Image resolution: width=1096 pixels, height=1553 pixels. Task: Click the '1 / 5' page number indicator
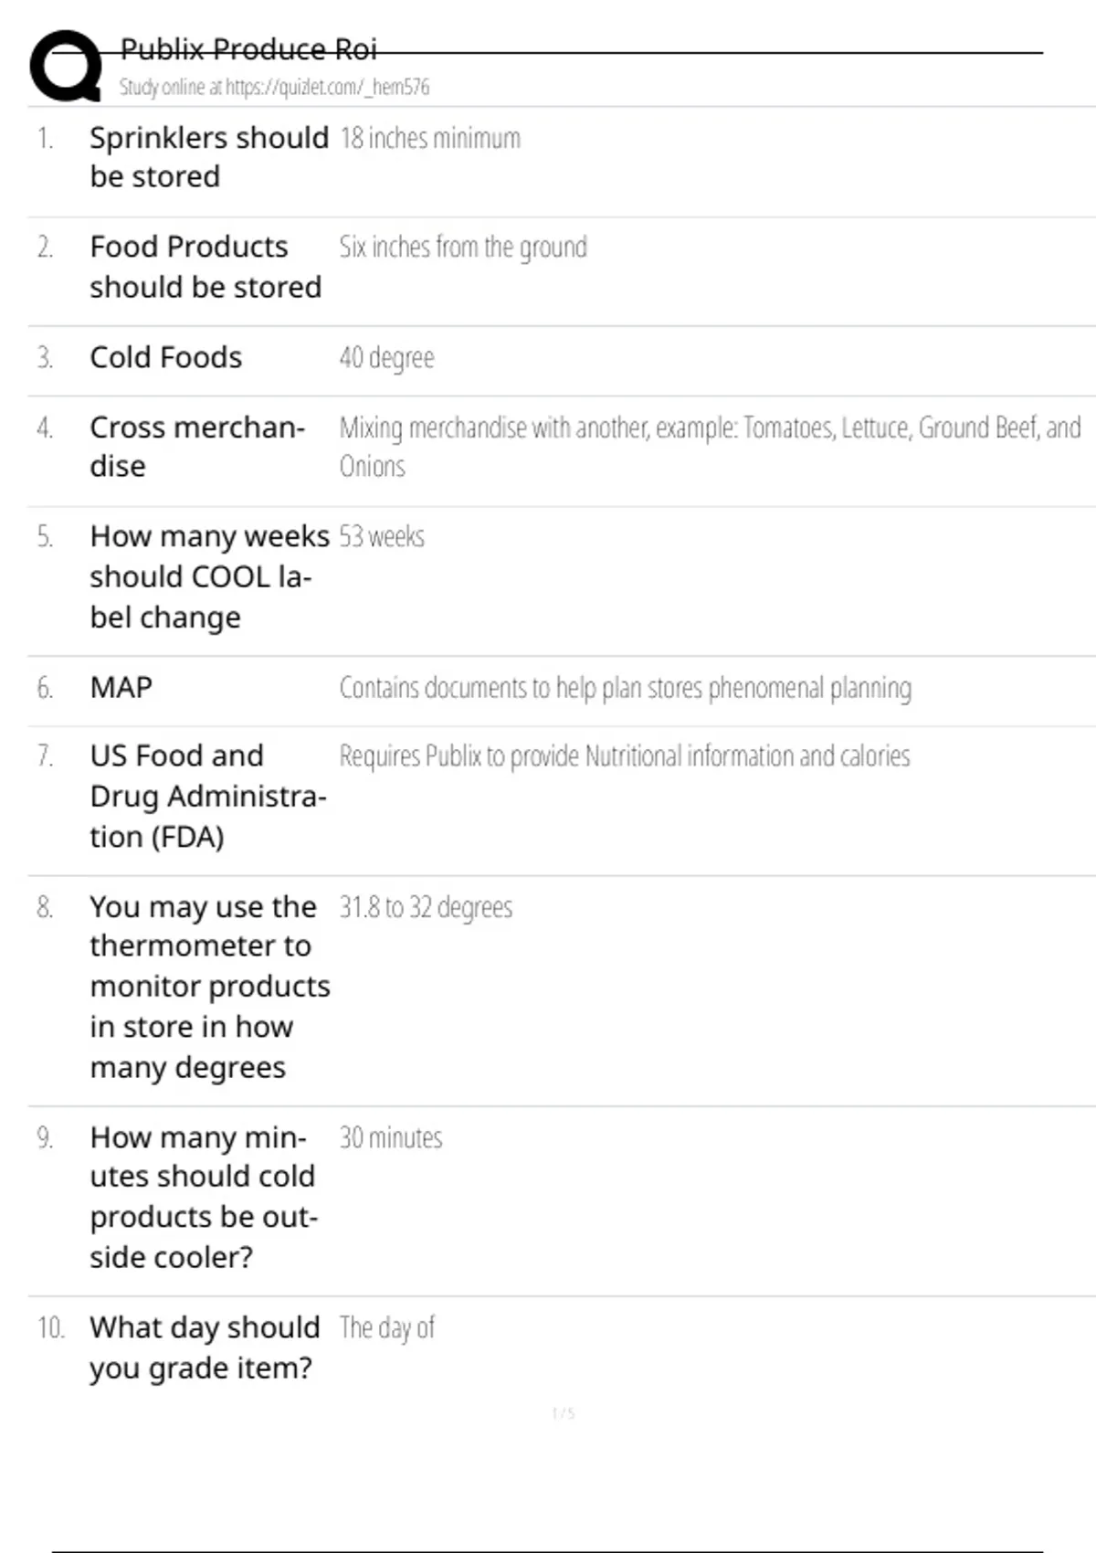click(x=564, y=1413)
